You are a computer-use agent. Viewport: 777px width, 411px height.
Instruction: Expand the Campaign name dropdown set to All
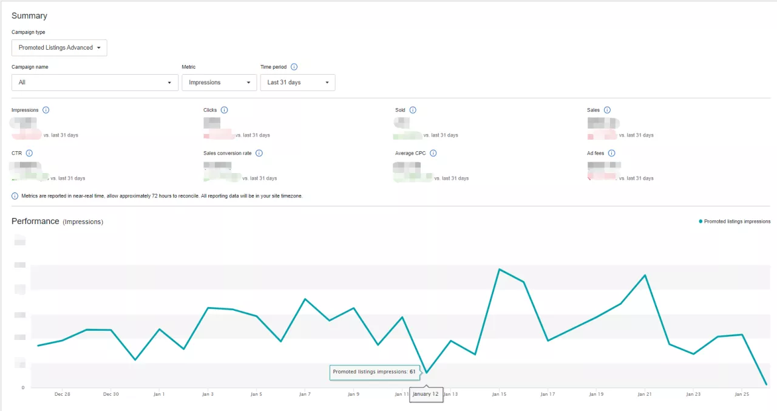tap(95, 83)
